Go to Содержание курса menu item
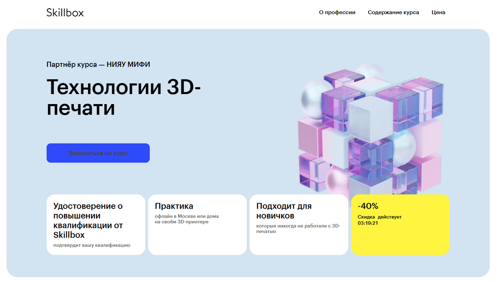The height and width of the screenshot is (285, 497). (393, 12)
